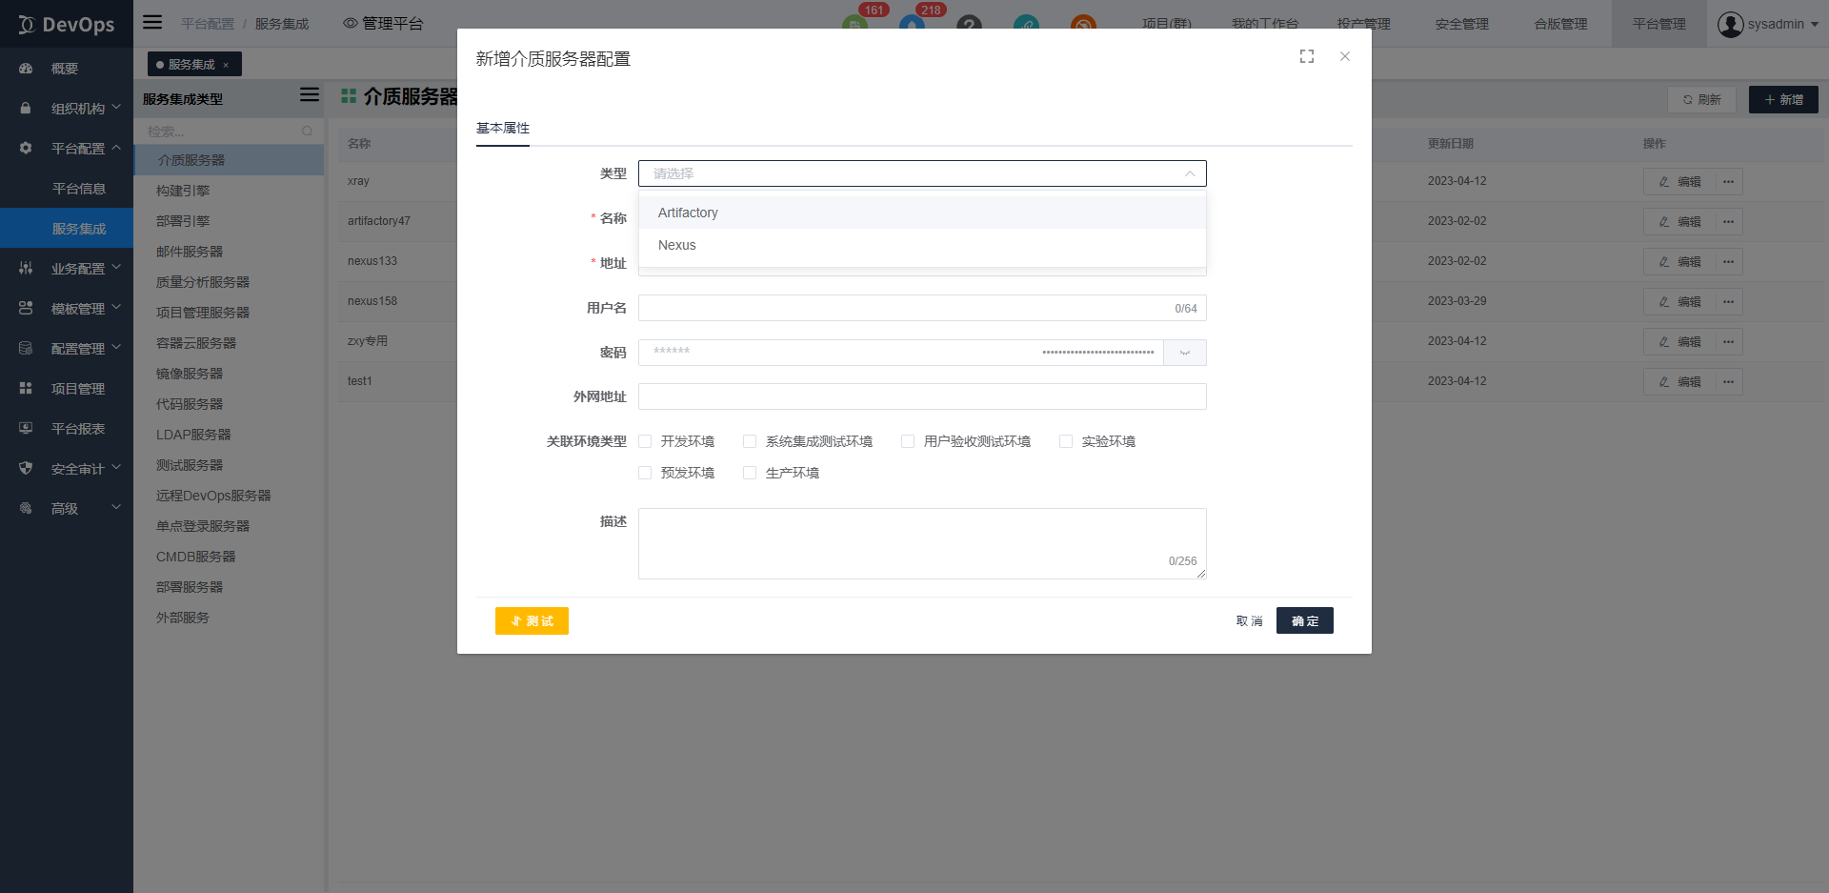Toggle the main sidebar hamburger icon

tap(152, 22)
